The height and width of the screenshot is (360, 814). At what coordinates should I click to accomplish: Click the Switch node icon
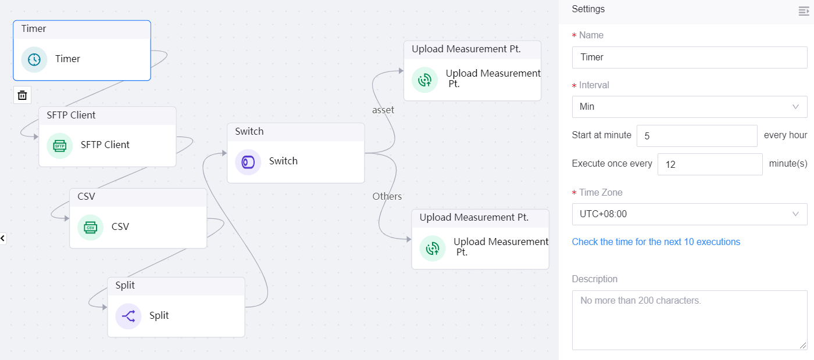click(x=248, y=161)
